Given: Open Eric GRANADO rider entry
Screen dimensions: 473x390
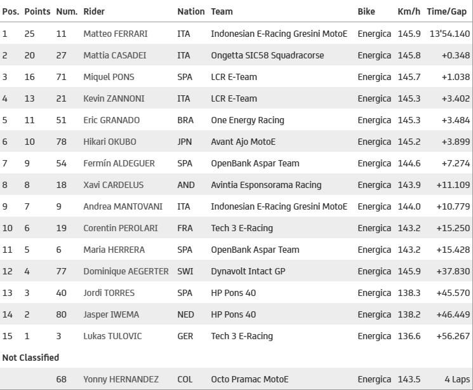Looking at the screenshot, I should coord(112,120).
